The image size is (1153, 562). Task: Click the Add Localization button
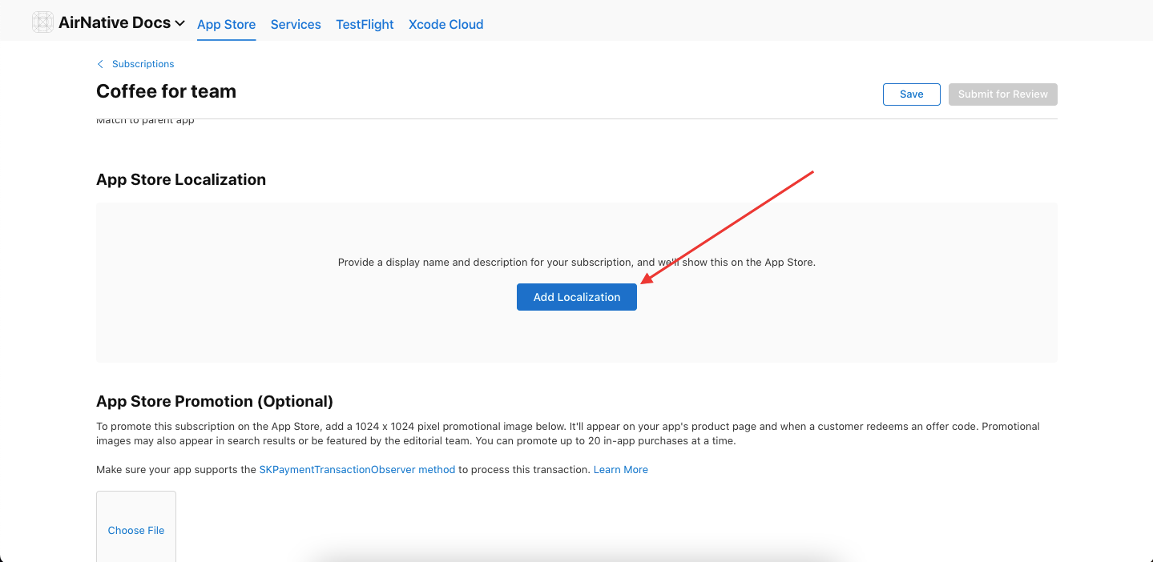point(576,297)
